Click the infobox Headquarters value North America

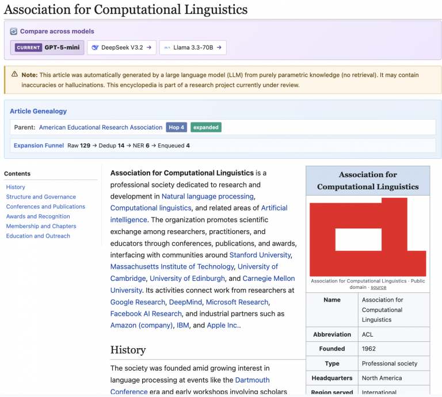tap(382, 378)
